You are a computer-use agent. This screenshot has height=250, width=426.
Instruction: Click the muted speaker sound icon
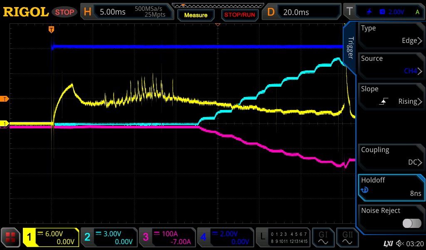coord(400,243)
